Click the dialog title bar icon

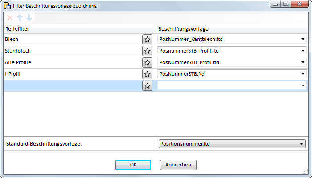click(x=8, y=6)
